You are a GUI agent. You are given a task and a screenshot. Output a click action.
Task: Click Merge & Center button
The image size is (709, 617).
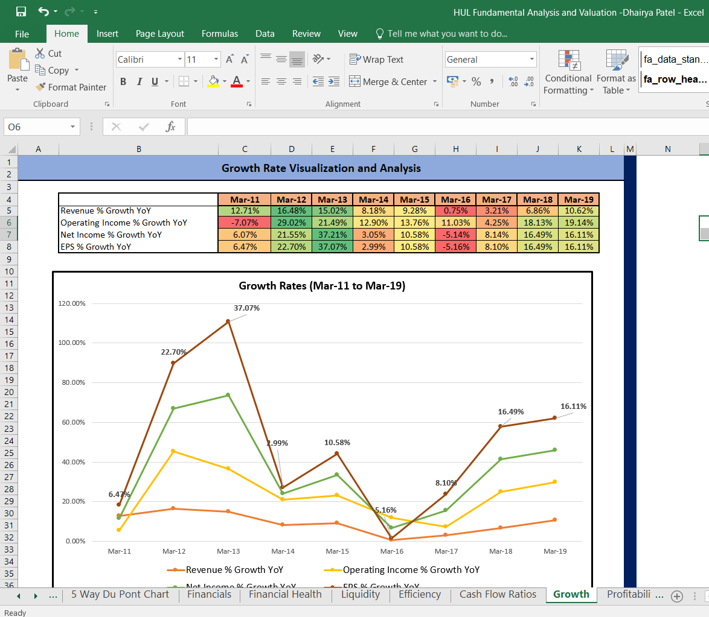click(x=388, y=82)
